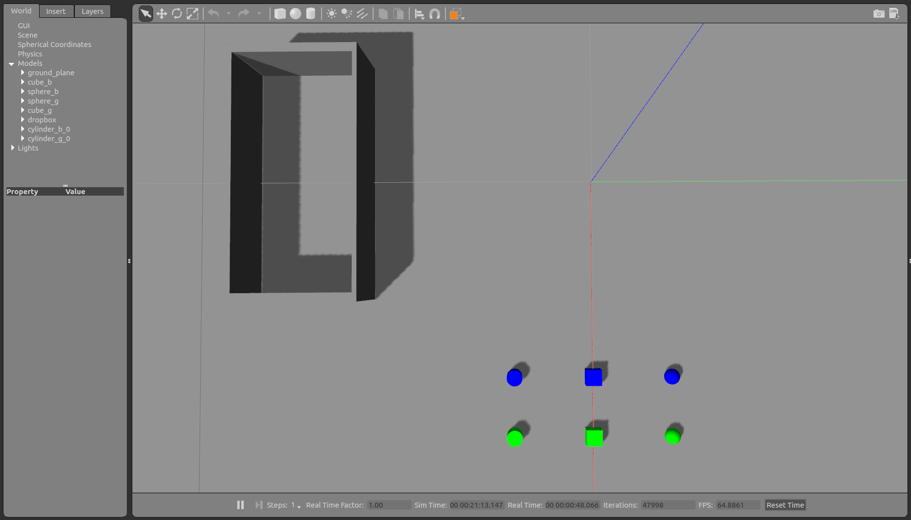Open the orange view angle cube
This screenshot has height=520, width=911.
tap(456, 14)
